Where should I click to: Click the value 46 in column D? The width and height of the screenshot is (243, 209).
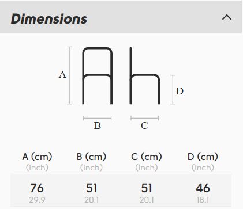203,188
